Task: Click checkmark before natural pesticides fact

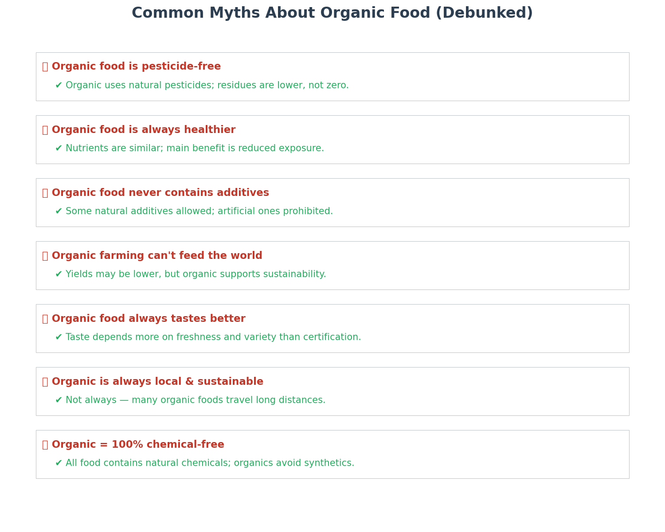Action: click(x=59, y=86)
